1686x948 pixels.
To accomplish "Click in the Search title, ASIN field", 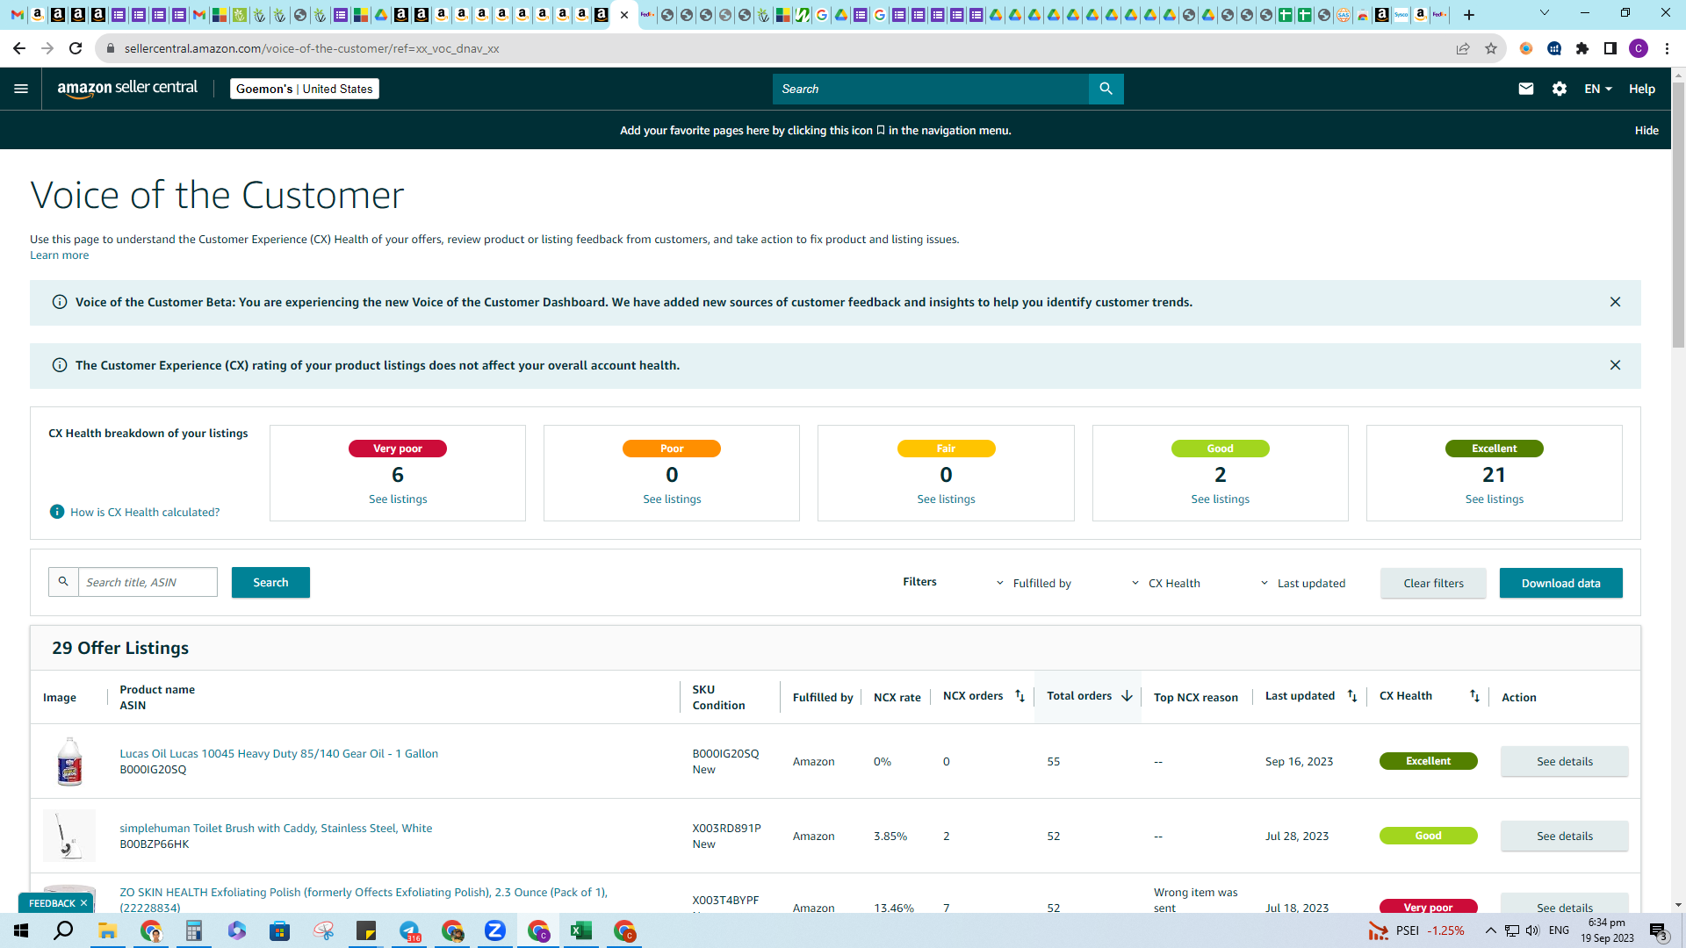I will pyautogui.click(x=148, y=582).
